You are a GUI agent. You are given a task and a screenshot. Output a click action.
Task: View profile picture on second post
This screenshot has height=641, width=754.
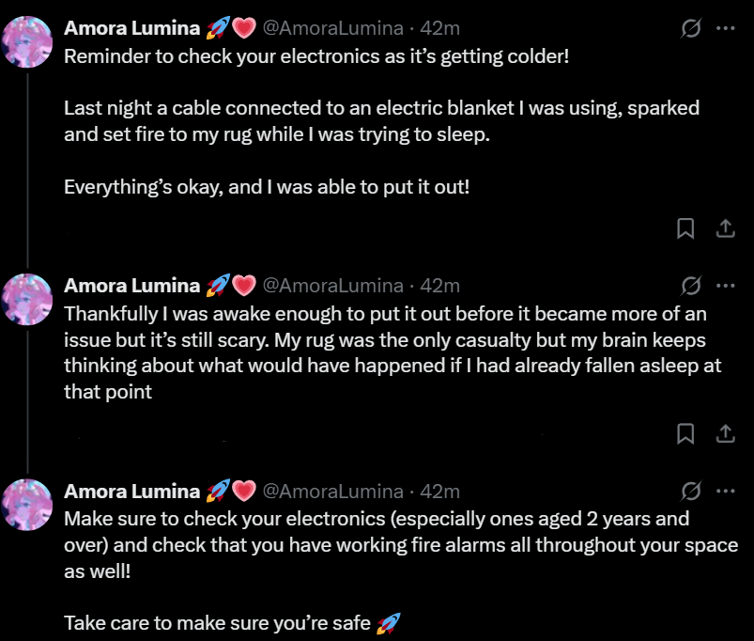(28, 298)
